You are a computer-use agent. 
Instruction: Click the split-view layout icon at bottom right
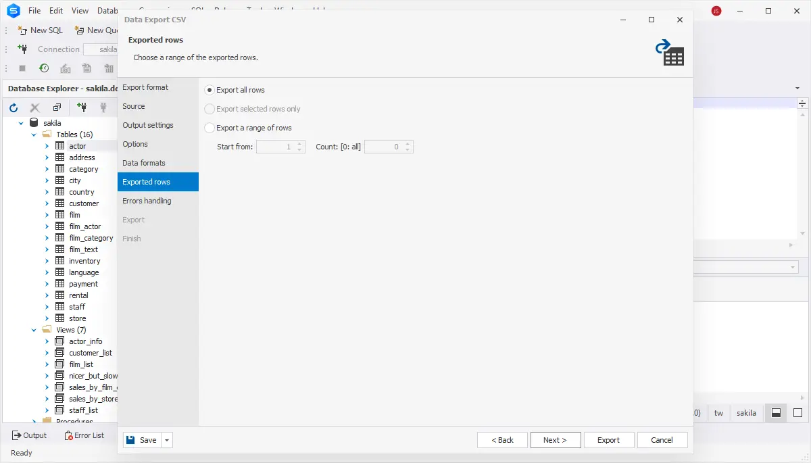click(x=776, y=413)
